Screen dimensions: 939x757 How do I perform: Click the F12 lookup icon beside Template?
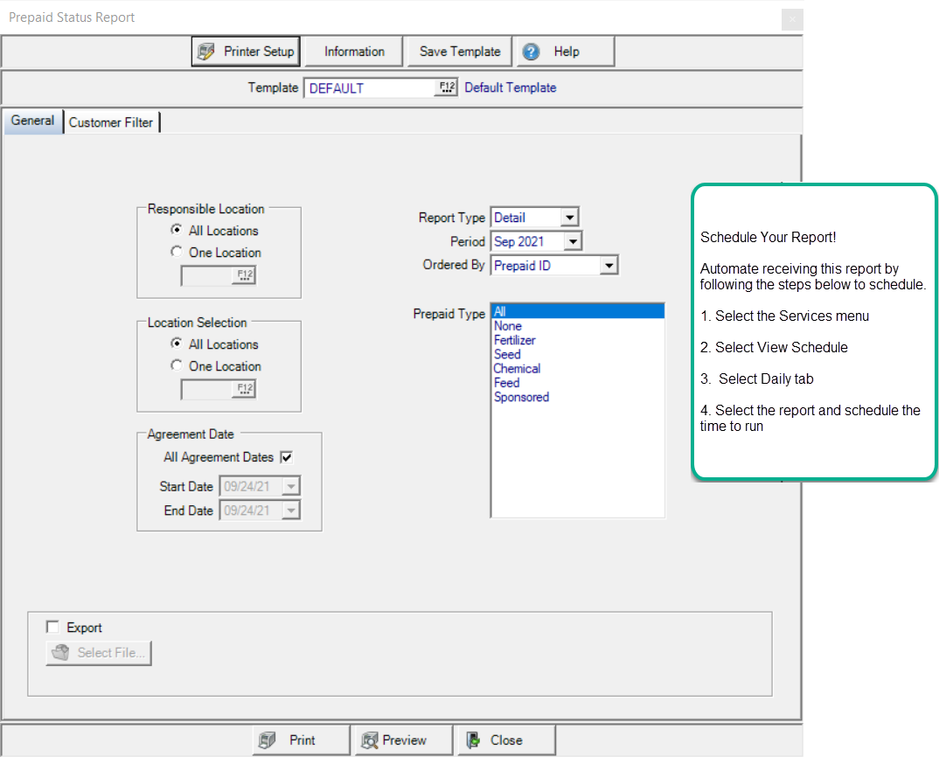[x=447, y=87]
